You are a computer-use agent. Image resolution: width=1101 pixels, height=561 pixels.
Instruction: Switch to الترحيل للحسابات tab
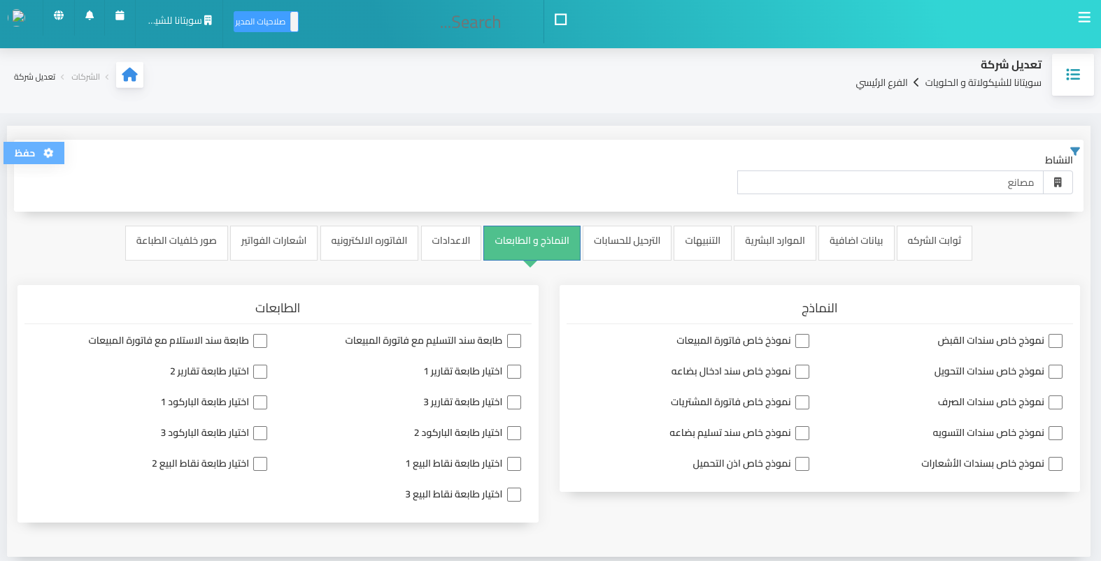click(627, 242)
